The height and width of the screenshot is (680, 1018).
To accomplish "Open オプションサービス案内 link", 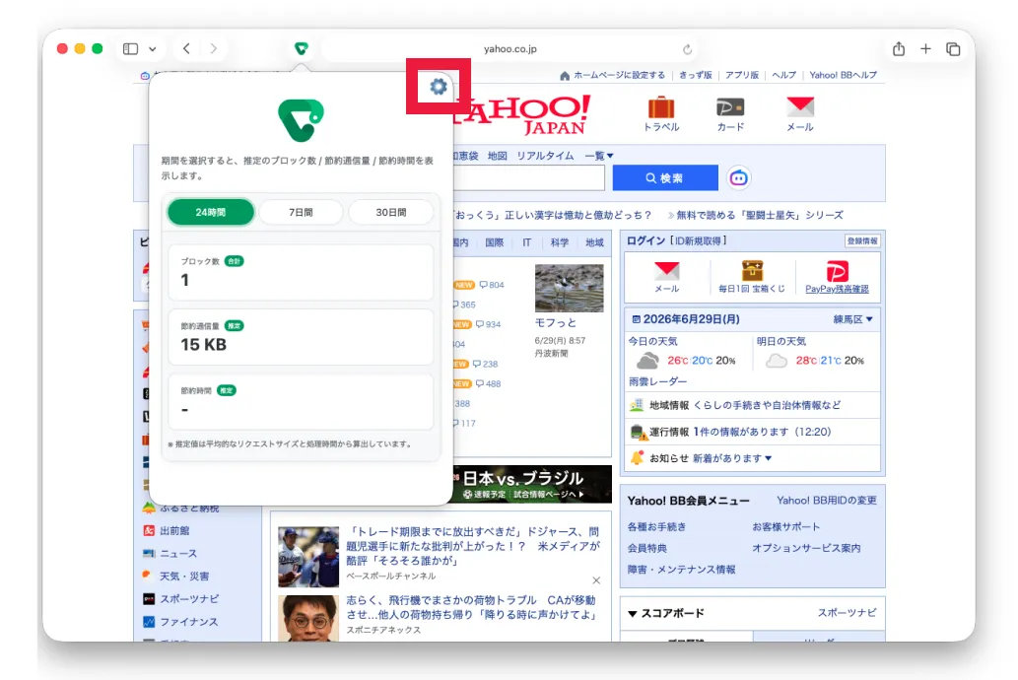I will point(806,548).
